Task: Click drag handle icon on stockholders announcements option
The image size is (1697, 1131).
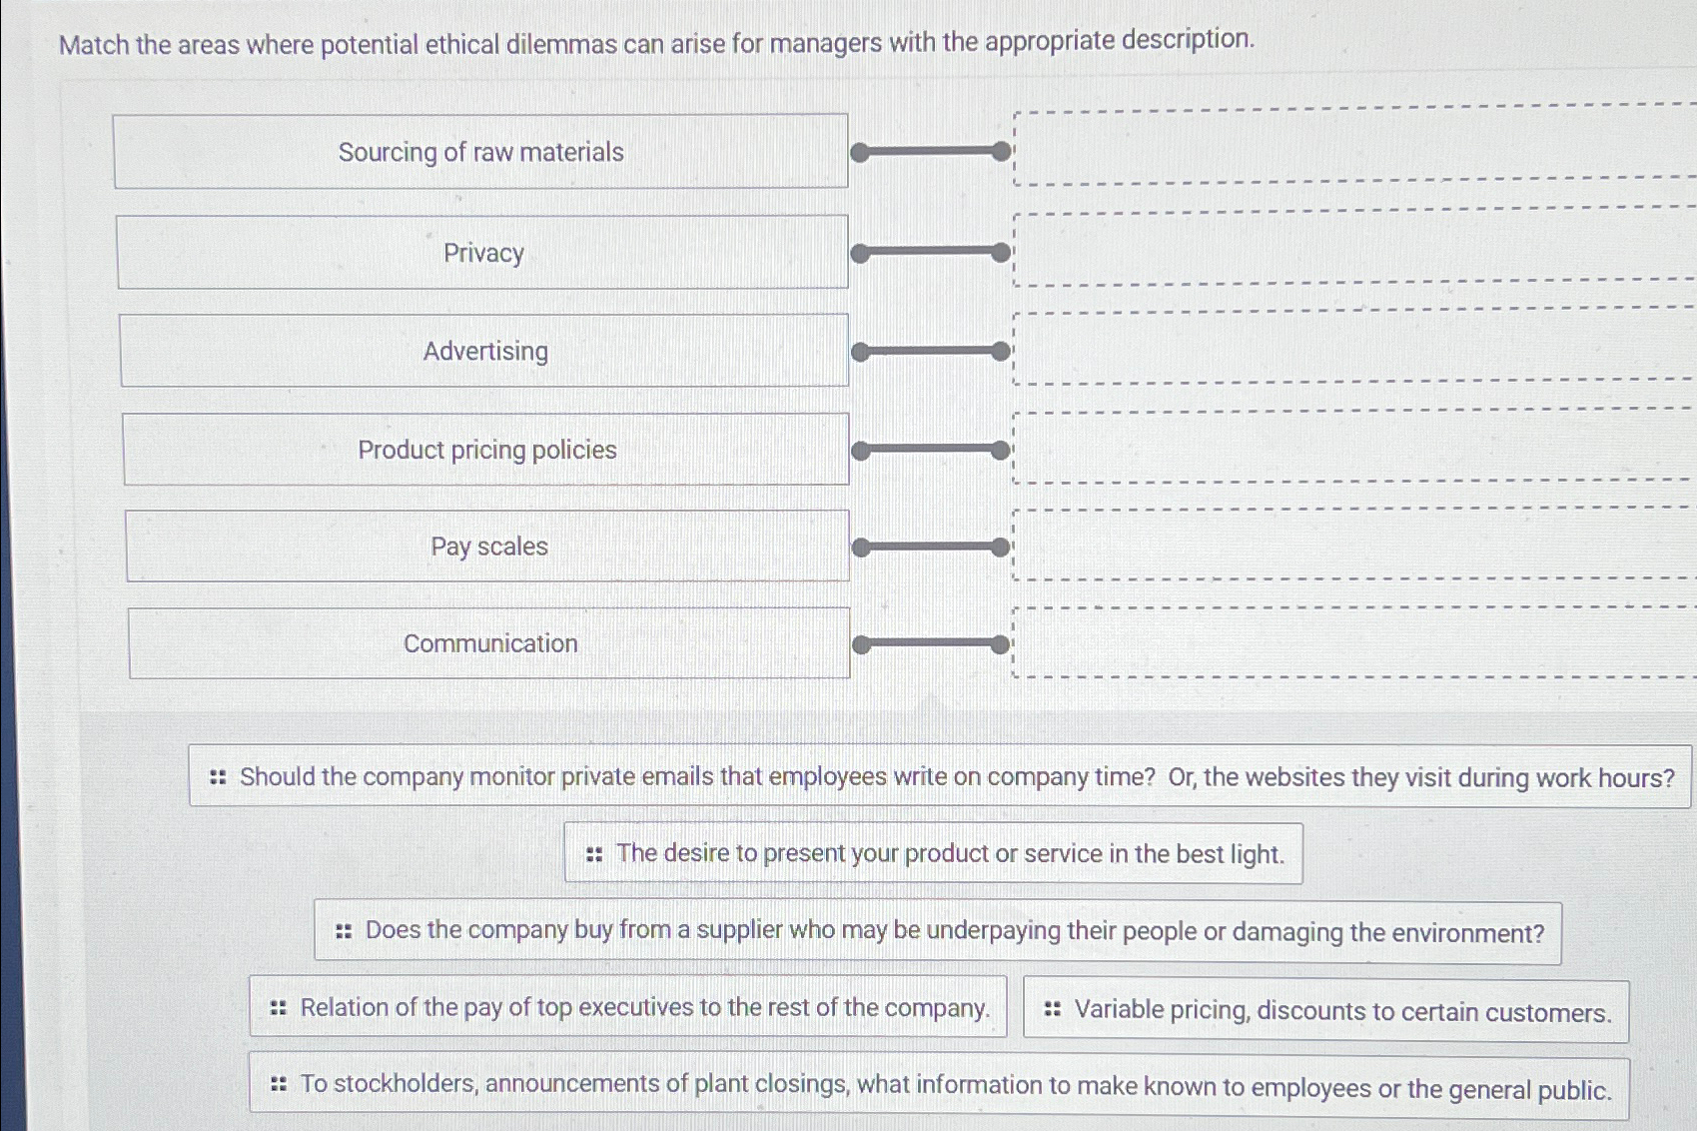Action: click(x=279, y=1084)
